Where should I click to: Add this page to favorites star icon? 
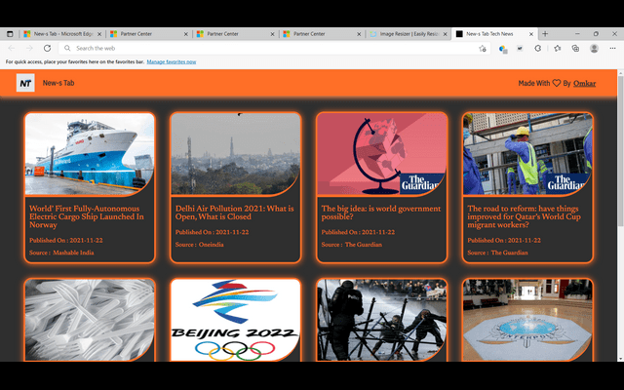pos(483,49)
